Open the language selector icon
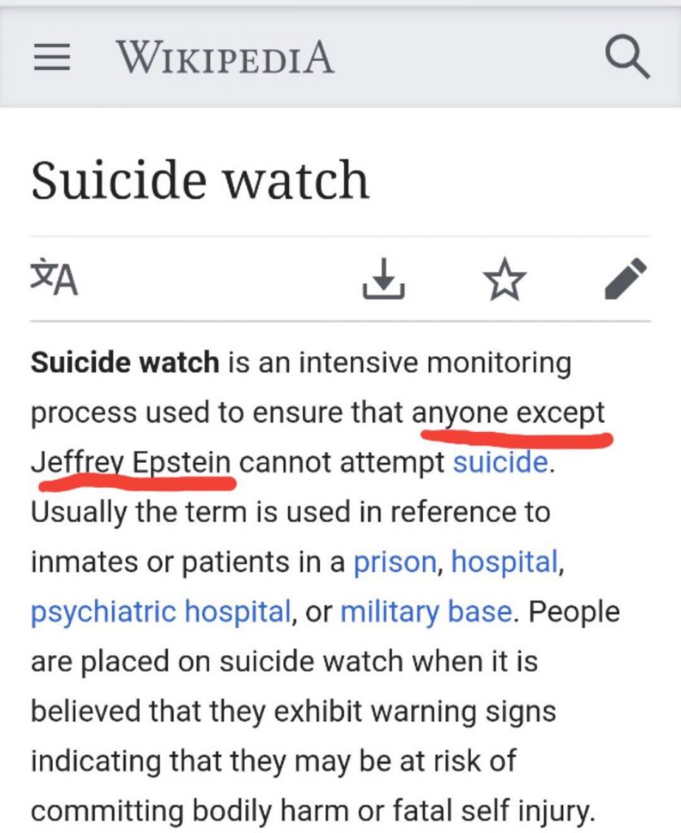Viewport: 681px width, 833px height. click(x=55, y=278)
